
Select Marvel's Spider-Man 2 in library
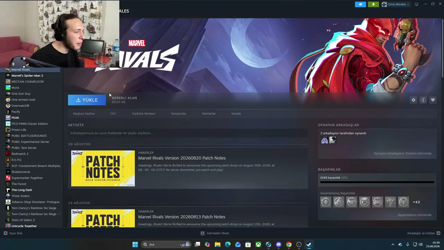pos(27,76)
